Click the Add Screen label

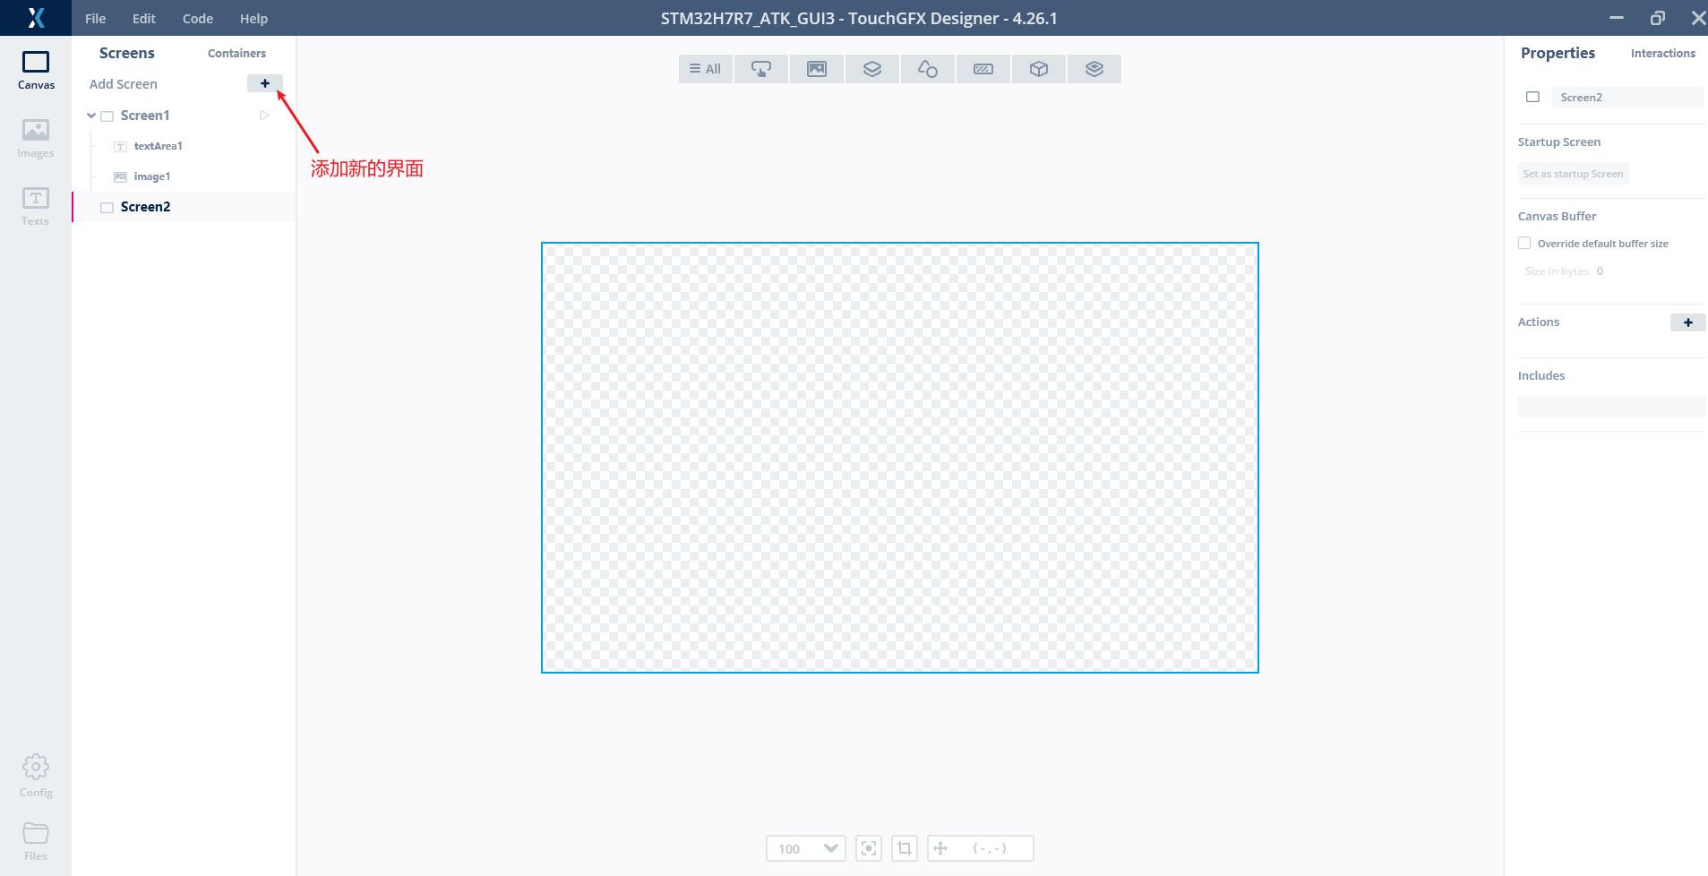coord(124,84)
